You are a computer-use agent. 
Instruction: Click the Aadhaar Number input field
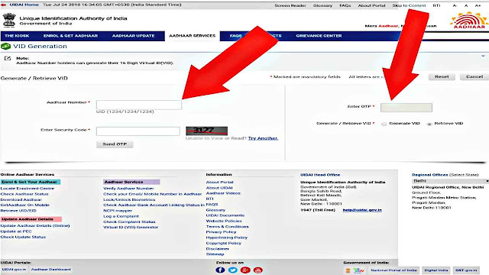pos(139,105)
